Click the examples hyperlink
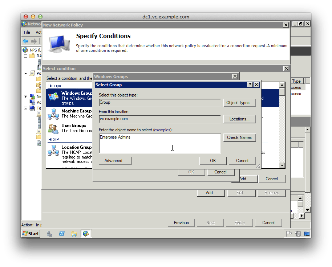The width and height of the screenshot is (332, 267). pos(162,130)
